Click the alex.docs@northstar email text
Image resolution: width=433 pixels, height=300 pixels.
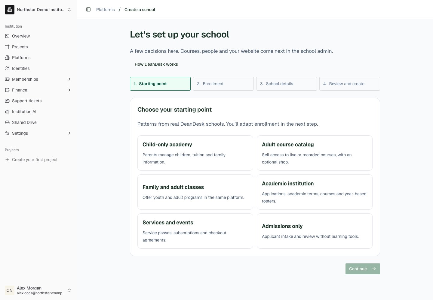point(41,293)
